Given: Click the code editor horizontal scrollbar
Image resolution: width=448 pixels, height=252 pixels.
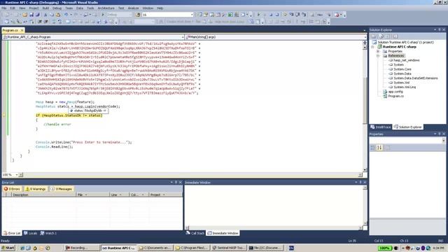Looking at the screenshot, I should pos(190,174).
